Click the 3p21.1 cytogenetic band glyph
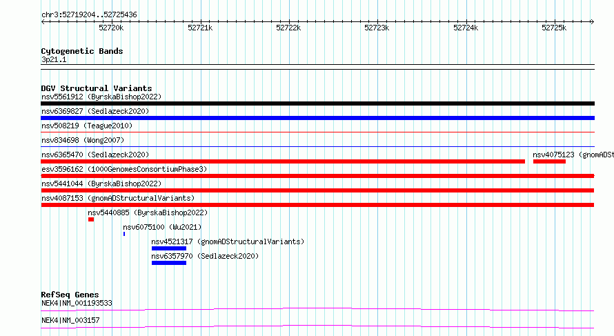 [317, 67]
